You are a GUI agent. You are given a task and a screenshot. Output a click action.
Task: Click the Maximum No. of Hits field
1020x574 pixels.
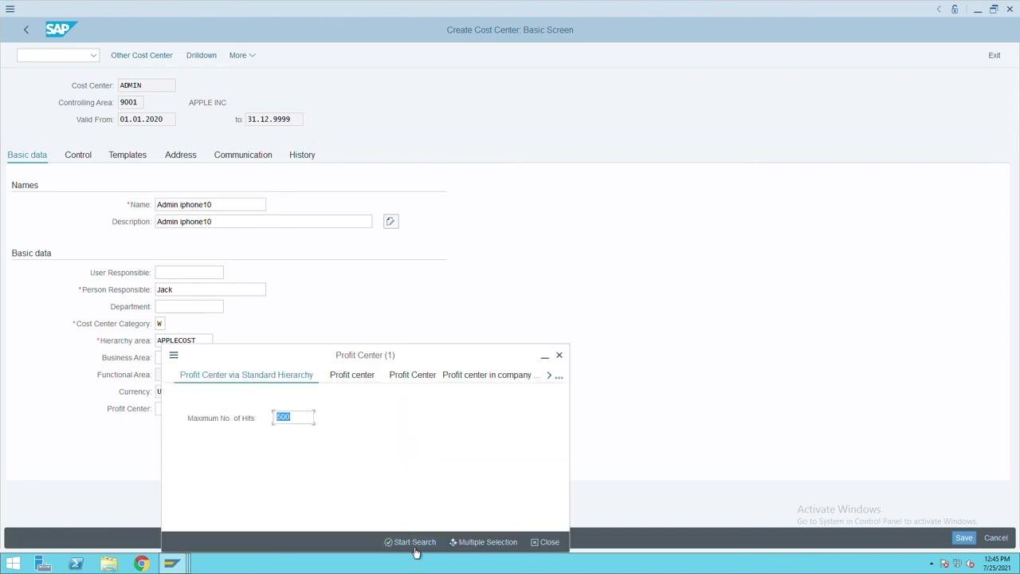(x=293, y=418)
